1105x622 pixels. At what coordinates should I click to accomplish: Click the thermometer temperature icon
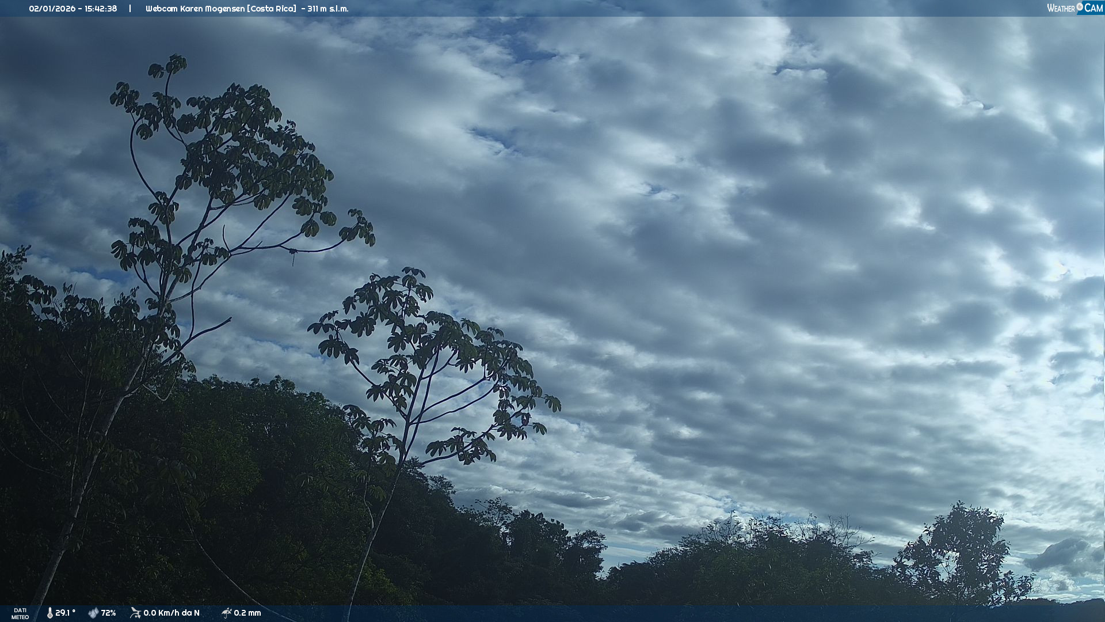point(49,613)
